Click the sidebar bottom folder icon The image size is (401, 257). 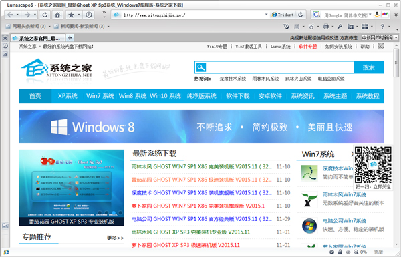point(5,226)
